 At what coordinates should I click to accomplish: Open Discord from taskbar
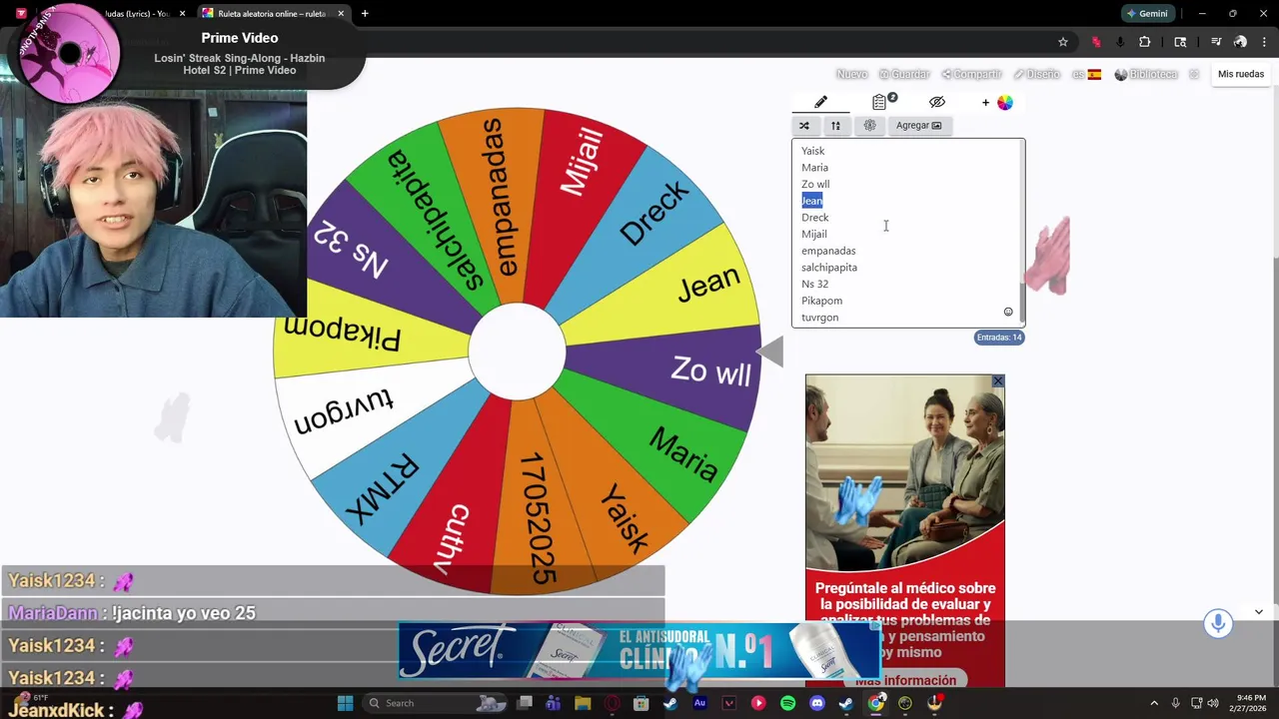click(x=816, y=703)
